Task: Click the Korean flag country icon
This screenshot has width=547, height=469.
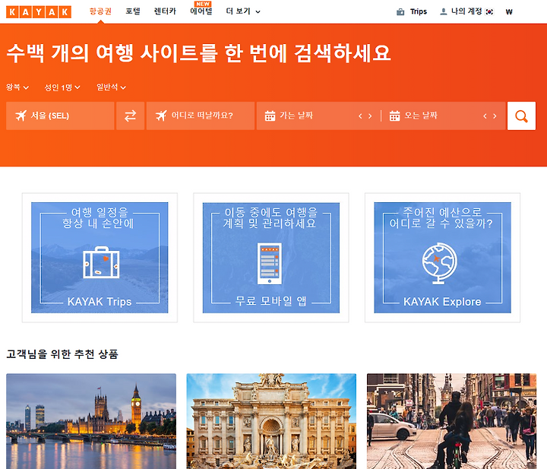Action: (x=489, y=12)
